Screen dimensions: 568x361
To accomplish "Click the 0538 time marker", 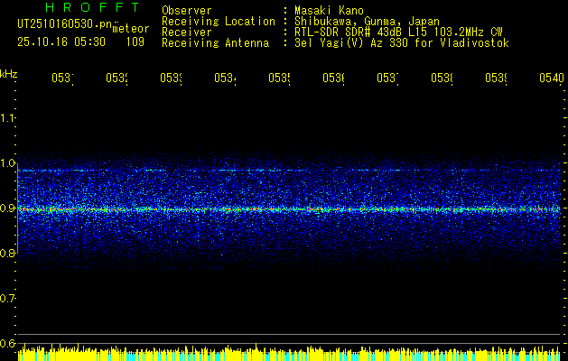I will (442, 79).
